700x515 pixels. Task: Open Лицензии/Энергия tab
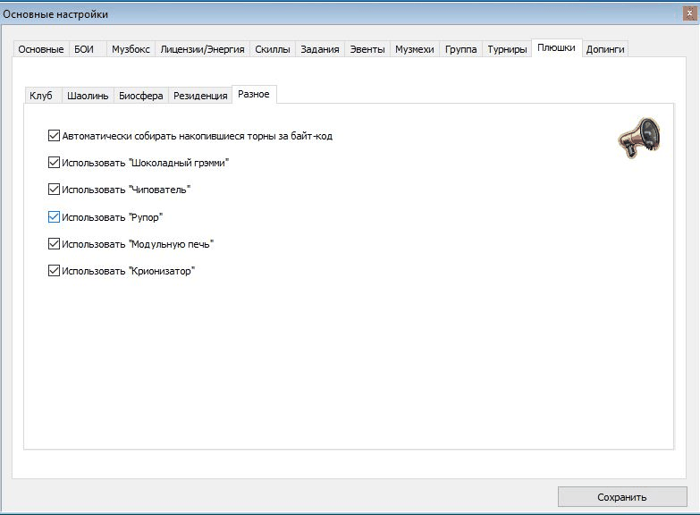[x=202, y=49]
